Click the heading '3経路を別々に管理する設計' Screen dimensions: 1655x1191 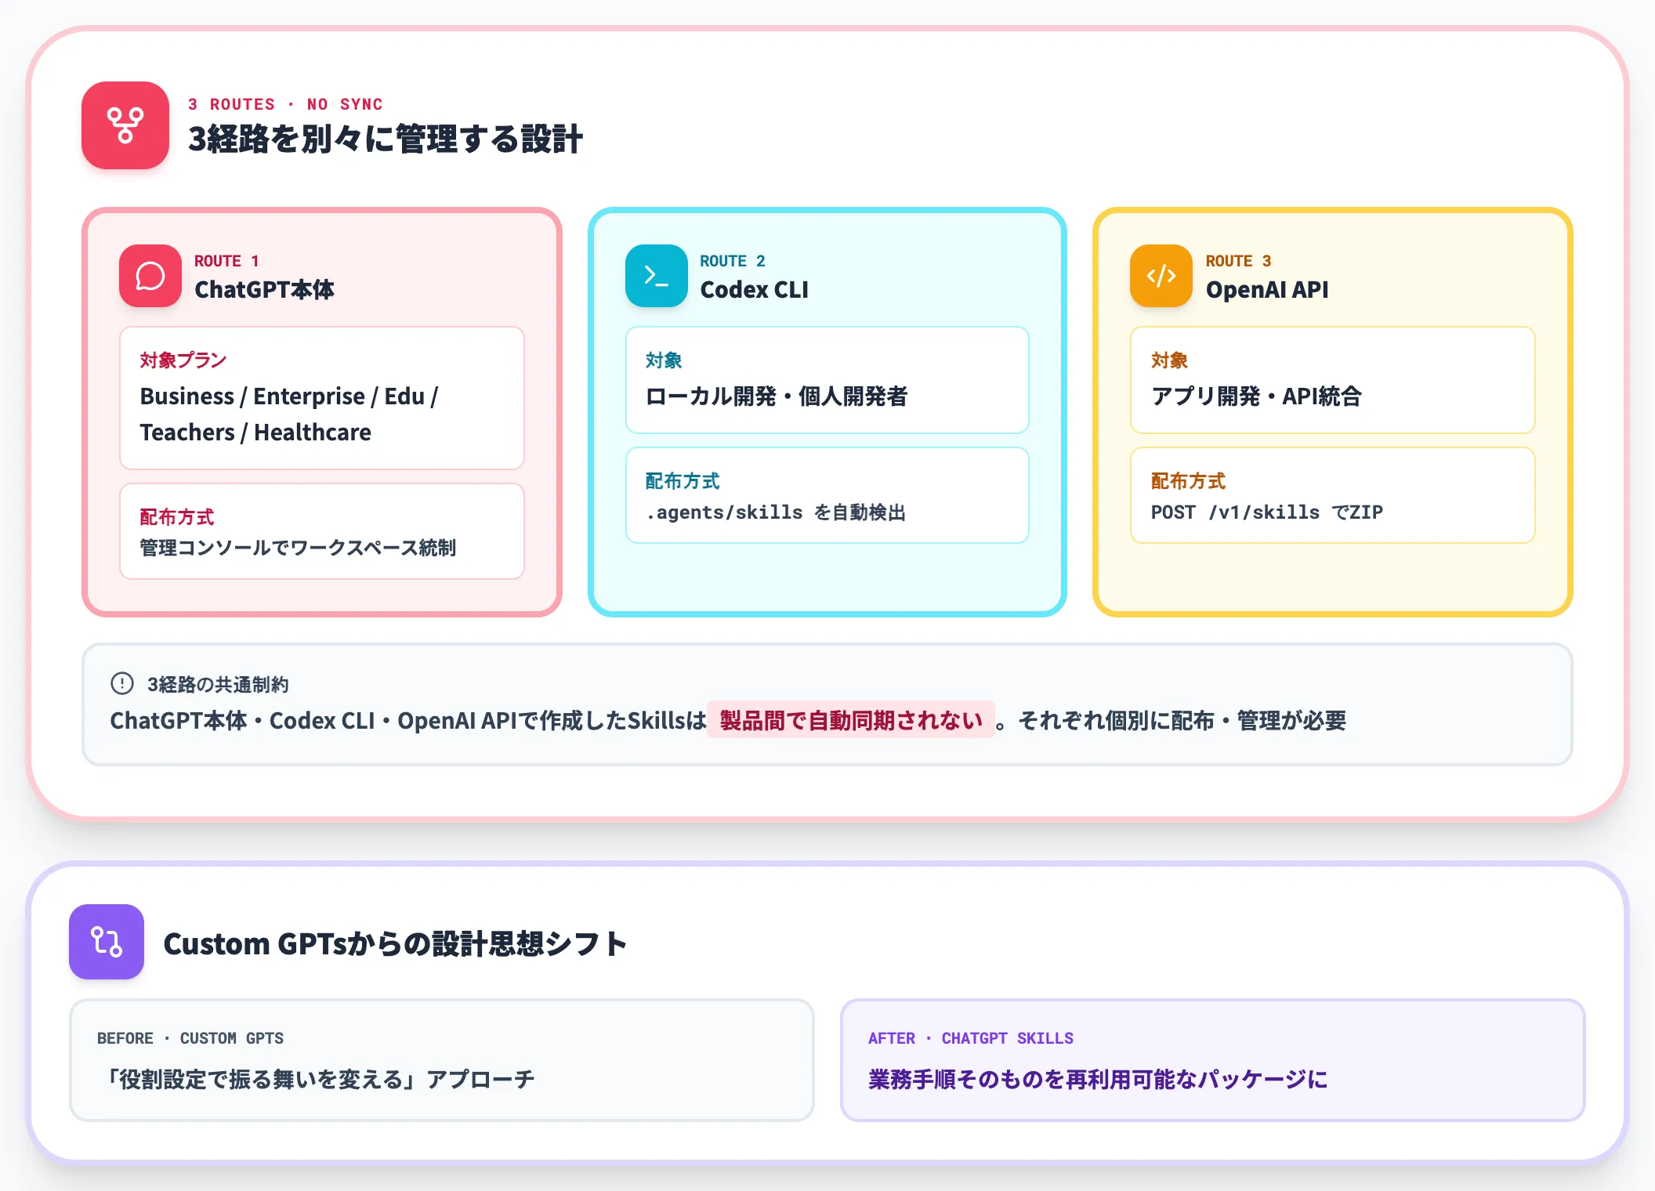(386, 139)
